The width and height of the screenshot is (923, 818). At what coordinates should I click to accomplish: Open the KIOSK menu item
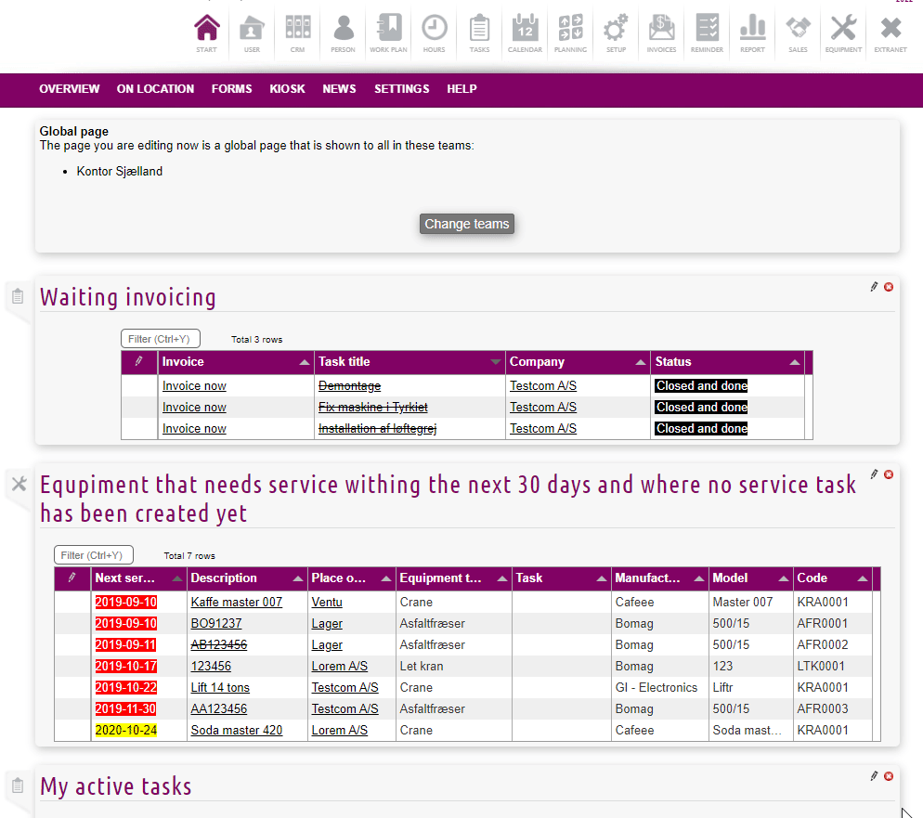pyautogui.click(x=287, y=89)
